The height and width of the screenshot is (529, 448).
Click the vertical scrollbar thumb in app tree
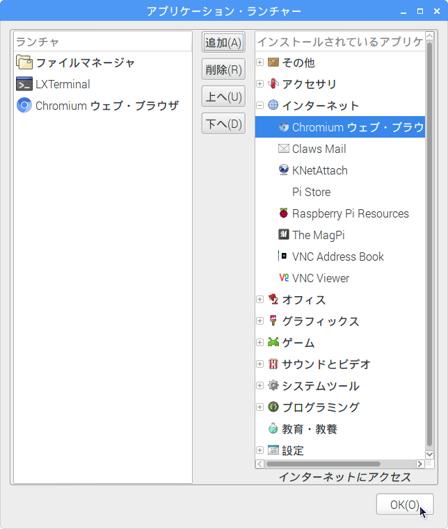(x=429, y=244)
